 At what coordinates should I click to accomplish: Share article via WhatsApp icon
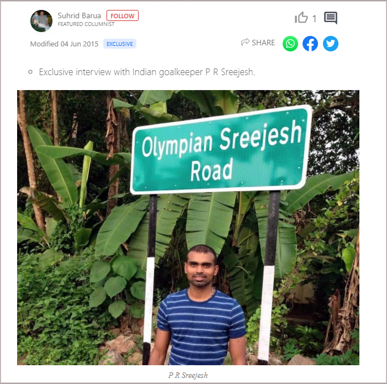coord(290,44)
